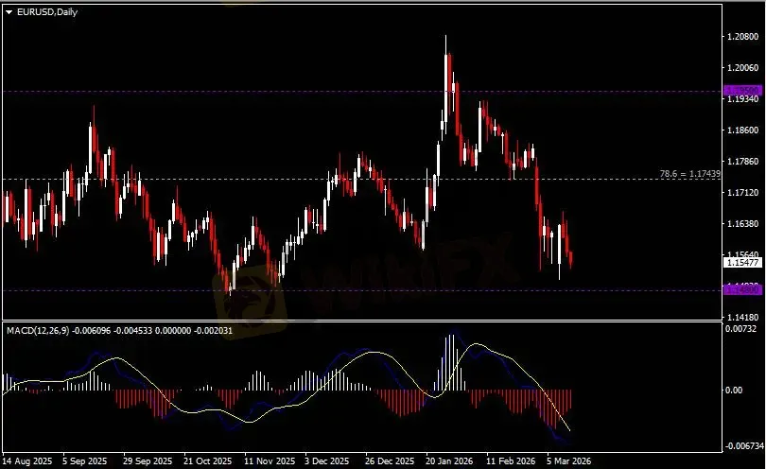The image size is (766, 469).
Task: Click date label 11 Feb 2026
Action: click(x=511, y=460)
